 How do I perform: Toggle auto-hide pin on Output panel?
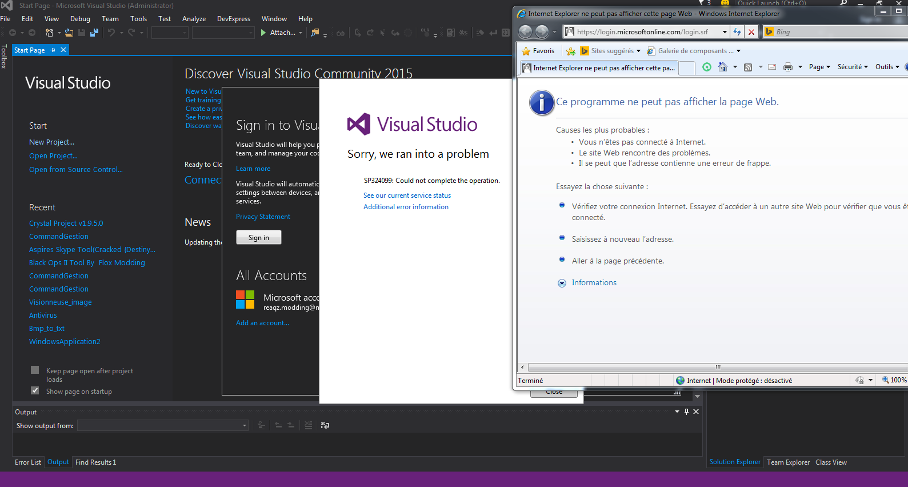[686, 412]
